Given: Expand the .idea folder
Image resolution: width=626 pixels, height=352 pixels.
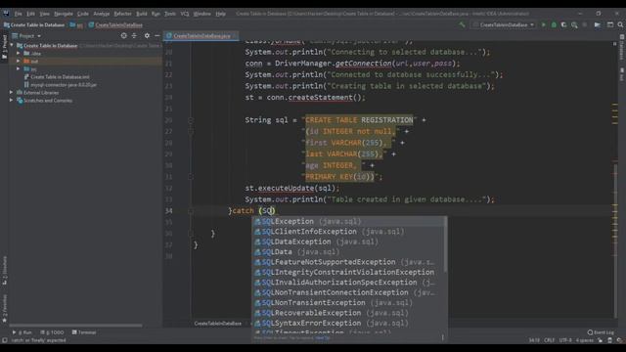Looking at the screenshot, I should [19, 53].
